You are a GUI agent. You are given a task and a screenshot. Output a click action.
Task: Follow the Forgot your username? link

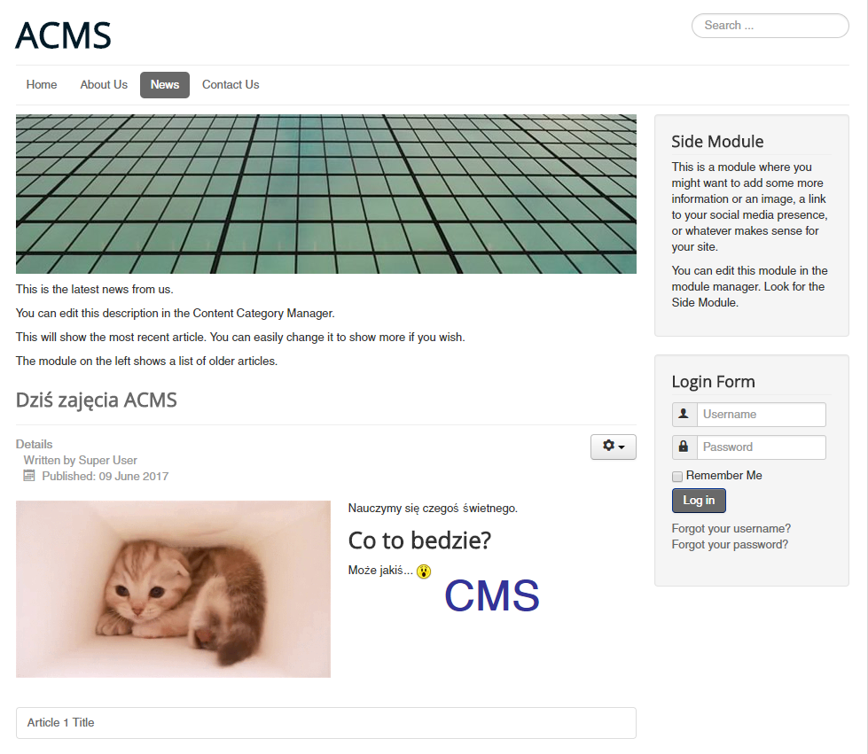click(x=731, y=528)
